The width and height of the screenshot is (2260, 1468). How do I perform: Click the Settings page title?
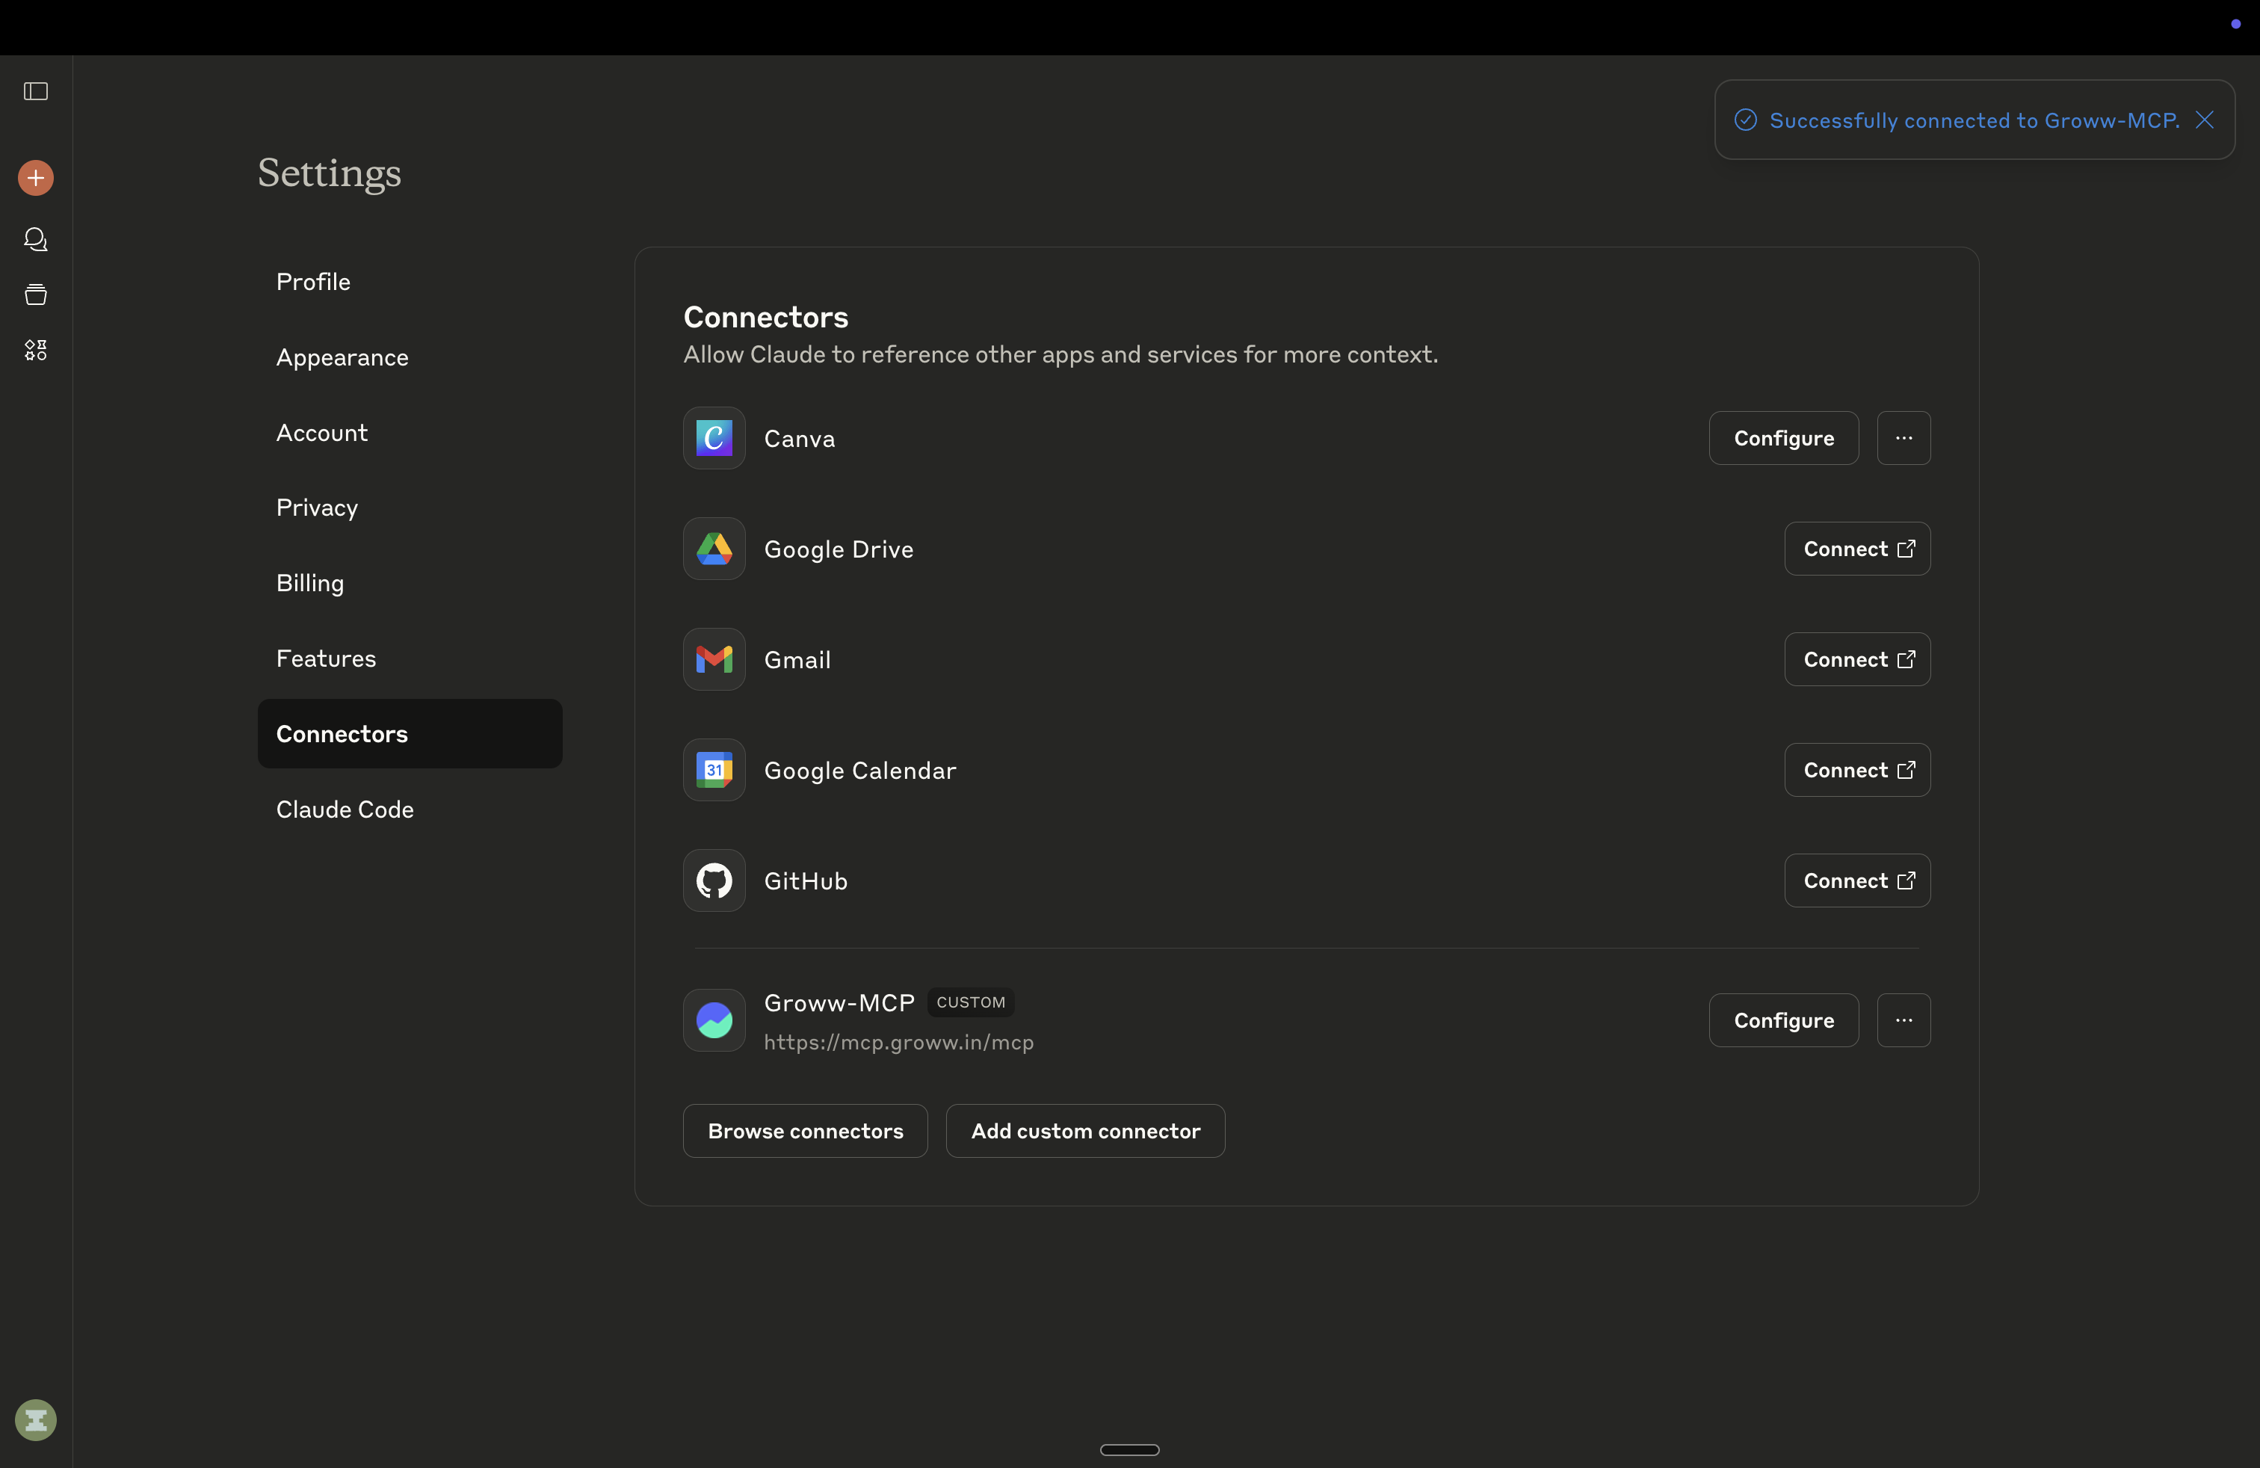(330, 173)
